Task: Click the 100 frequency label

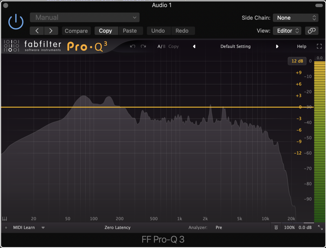Action: click(93, 219)
